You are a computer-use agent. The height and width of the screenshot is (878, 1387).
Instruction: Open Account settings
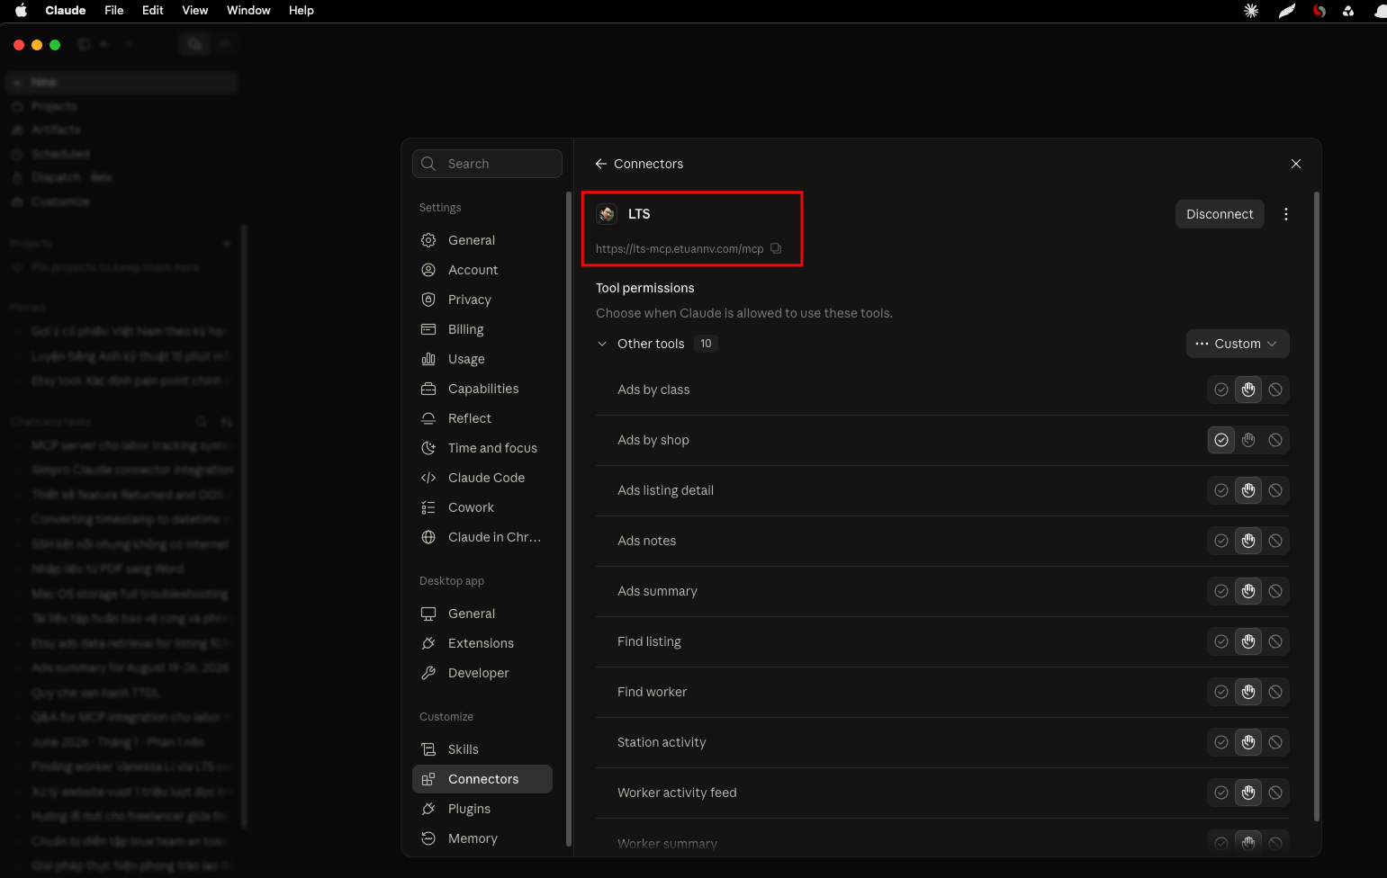point(482,270)
